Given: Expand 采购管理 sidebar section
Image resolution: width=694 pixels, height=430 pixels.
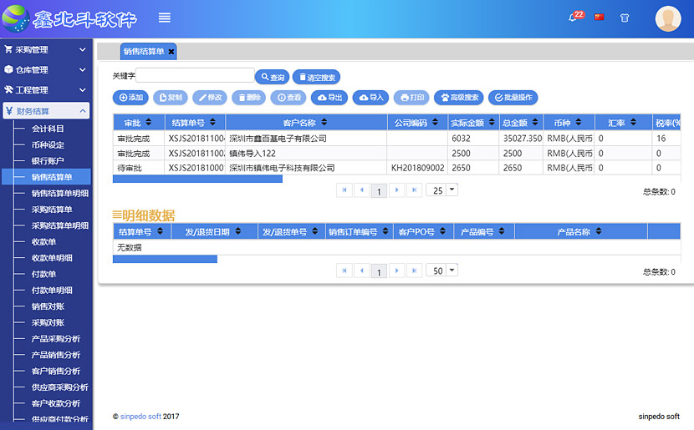Looking at the screenshot, I should (x=46, y=50).
